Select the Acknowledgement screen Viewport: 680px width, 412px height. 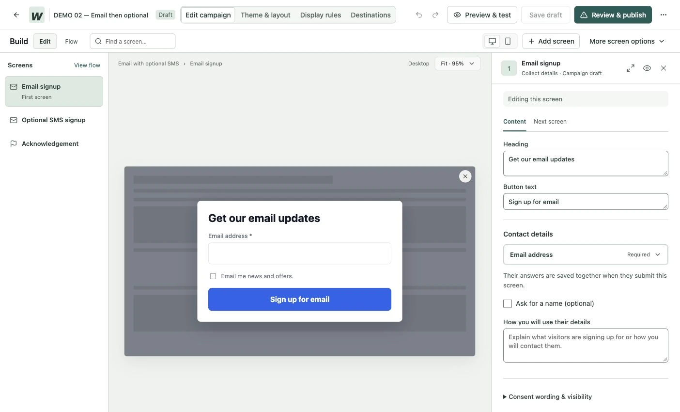point(54,144)
